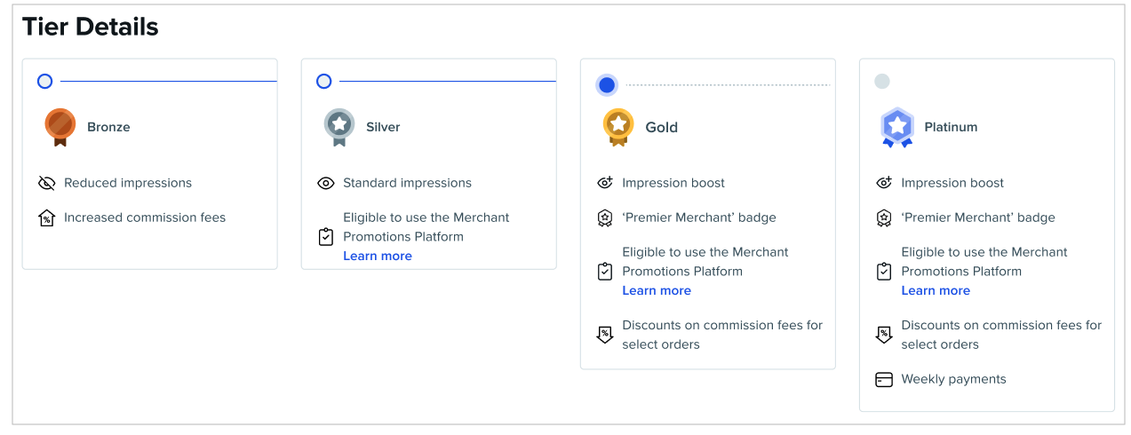Click the Bronze medal icon
The height and width of the screenshot is (435, 1131).
(60, 127)
